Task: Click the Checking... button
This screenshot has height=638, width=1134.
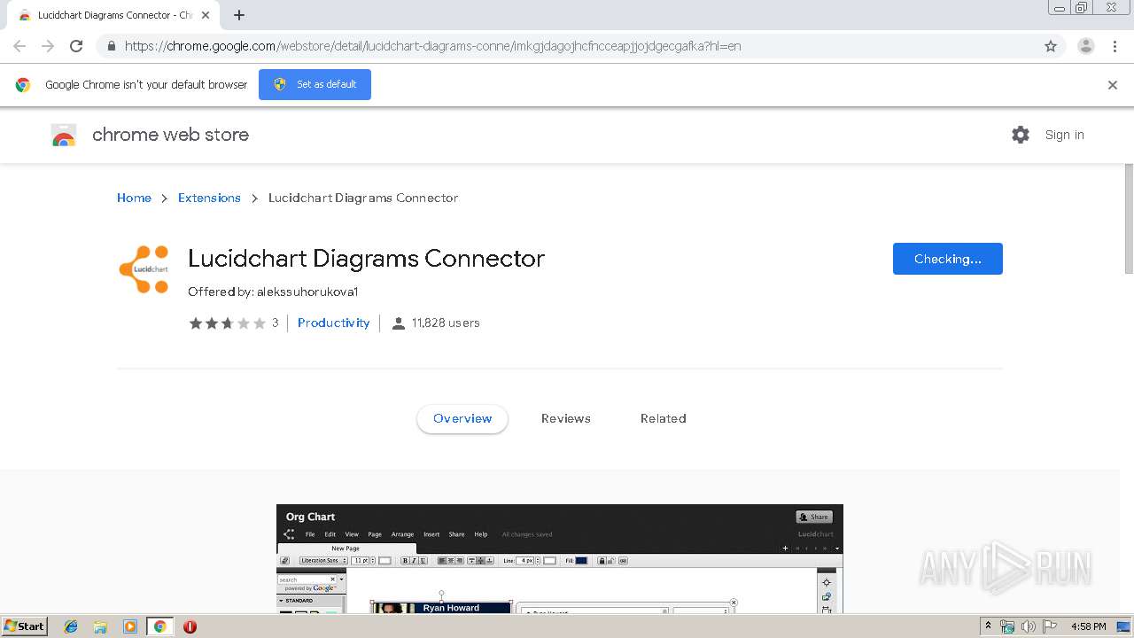Action: (947, 259)
